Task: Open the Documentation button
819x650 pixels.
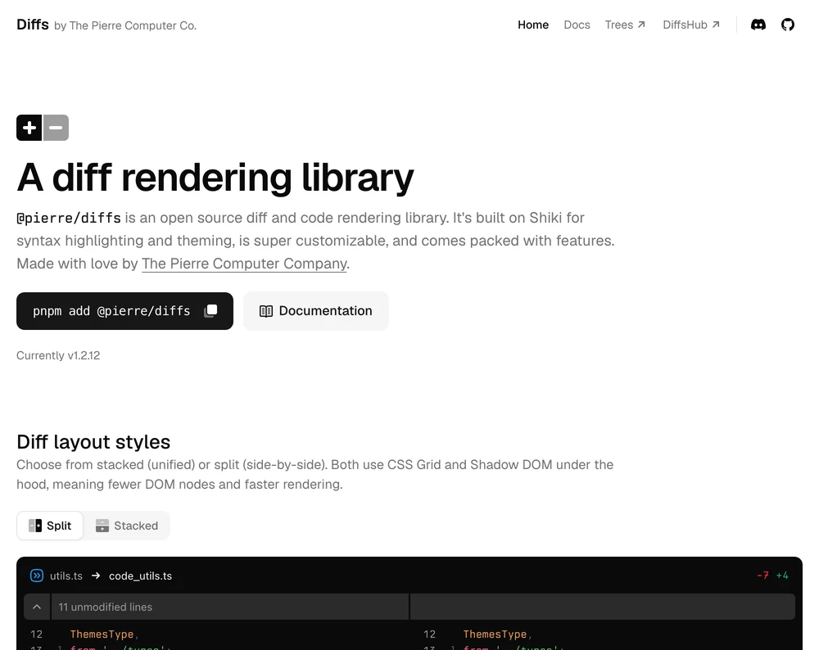Action: (315, 310)
